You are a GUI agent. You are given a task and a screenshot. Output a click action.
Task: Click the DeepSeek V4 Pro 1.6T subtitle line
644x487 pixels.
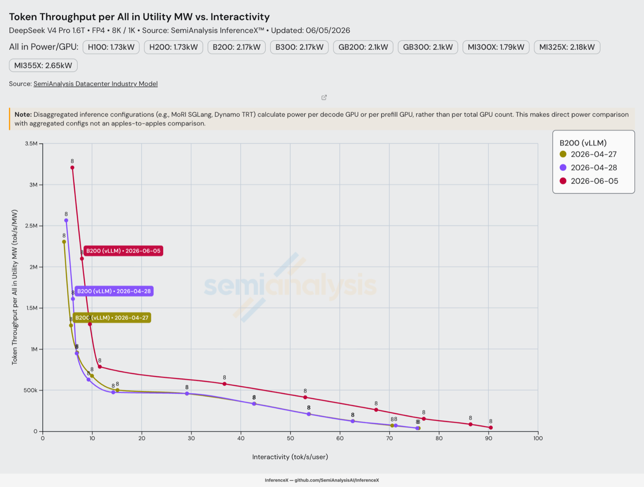coord(180,31)
